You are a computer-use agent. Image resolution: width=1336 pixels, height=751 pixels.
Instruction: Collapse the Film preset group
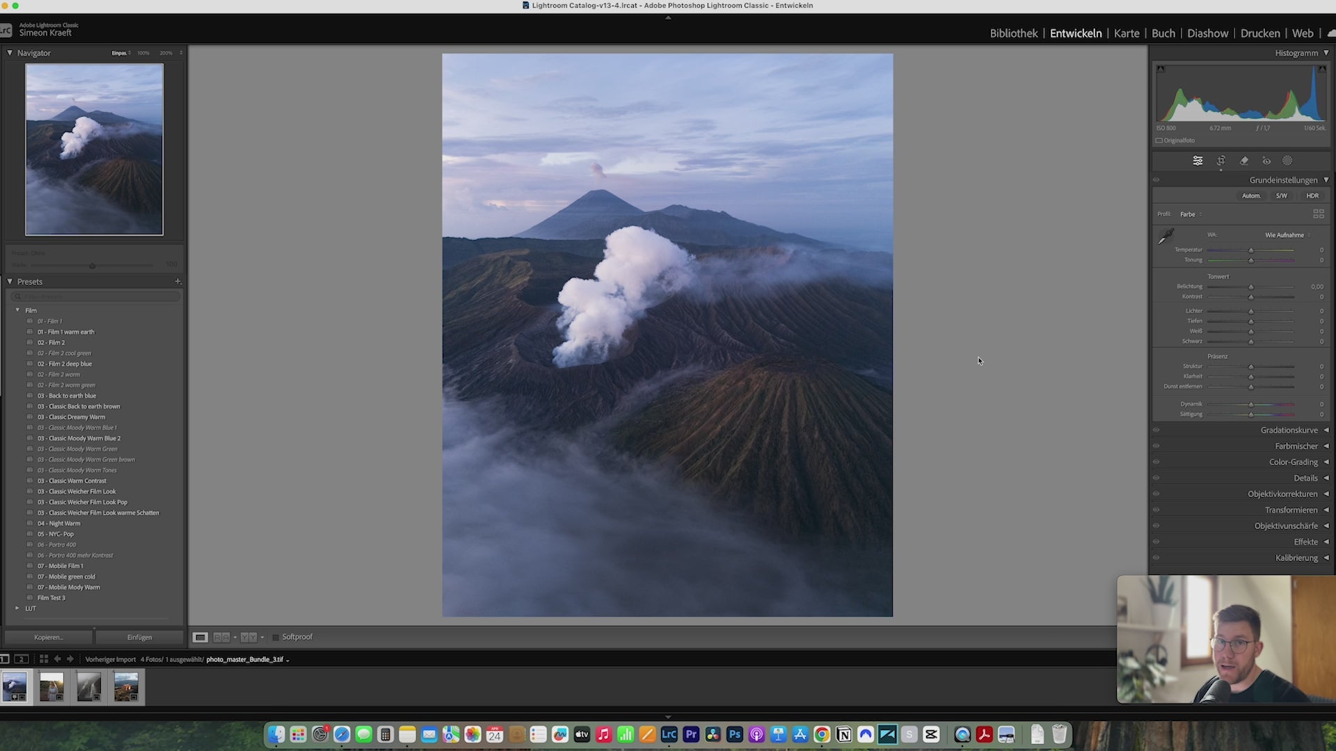tap(17, 310)
